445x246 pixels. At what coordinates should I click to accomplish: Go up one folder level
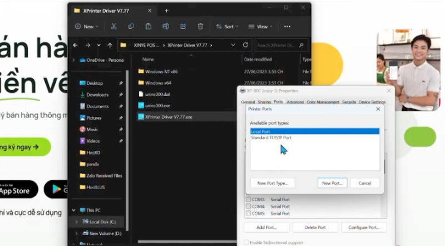(110, 45)
